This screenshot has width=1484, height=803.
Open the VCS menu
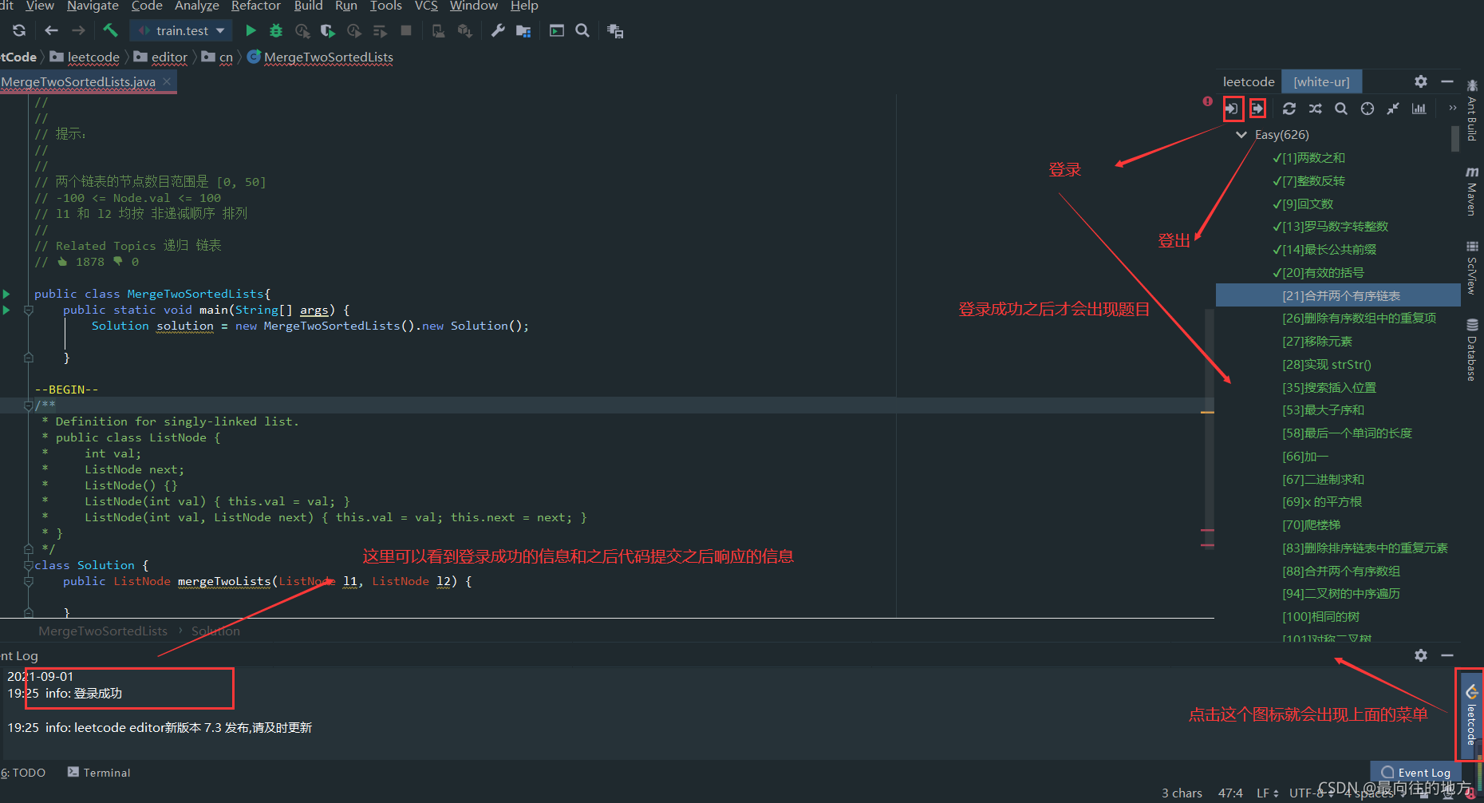click(426, 6)
